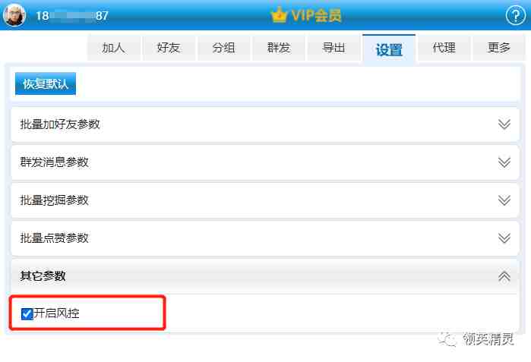Open the 群发 tab
The image size is (531, 362).
click(x=279, y=48)
